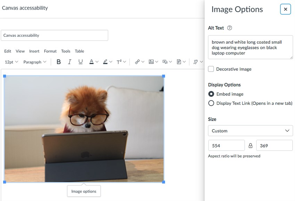
Task: Select the Embed image radio button
Action: tap(211, 94)
